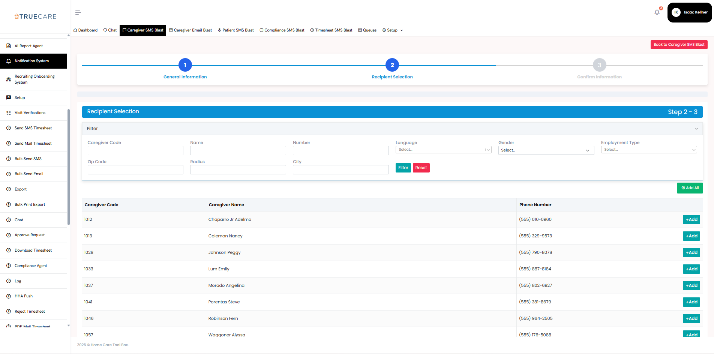Click the Add All button
This screenshot has height=354, width=714.
690,188
